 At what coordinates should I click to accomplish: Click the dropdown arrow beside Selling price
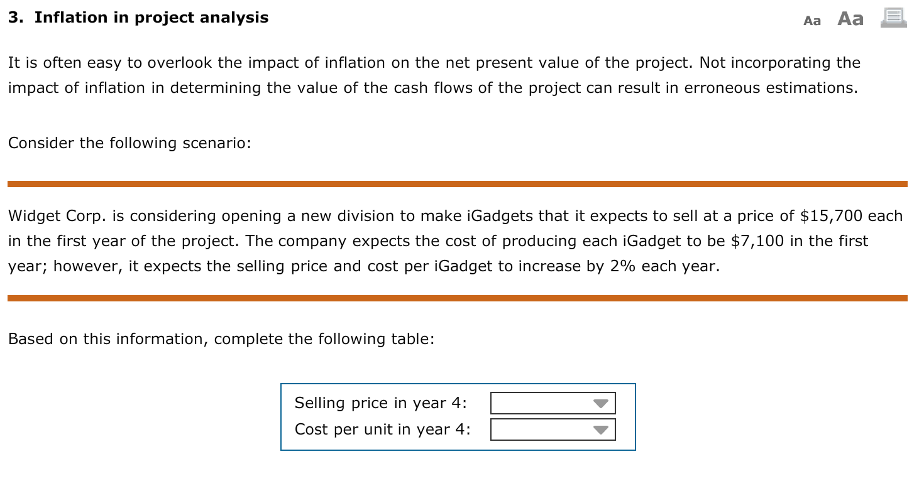coord(602,402)
